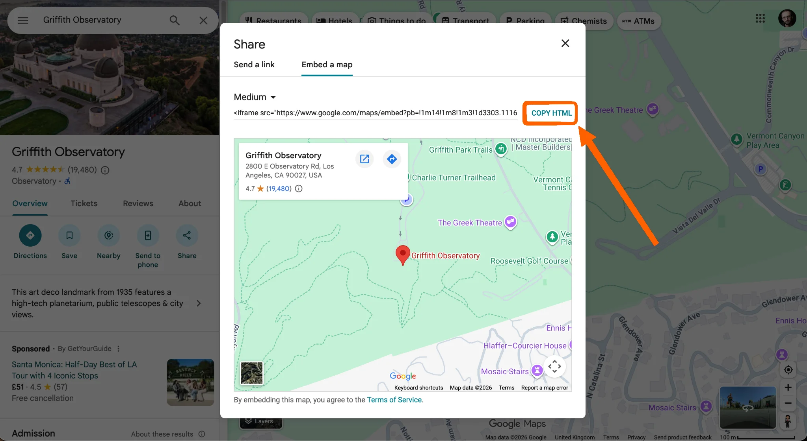Open the Layers button on main map

point(261,421)
